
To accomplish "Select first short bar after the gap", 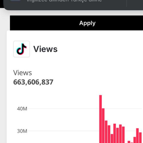I will coord(129,142).
